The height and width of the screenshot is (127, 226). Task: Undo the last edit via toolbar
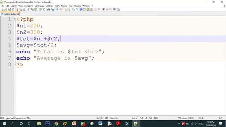coord(40,10)
